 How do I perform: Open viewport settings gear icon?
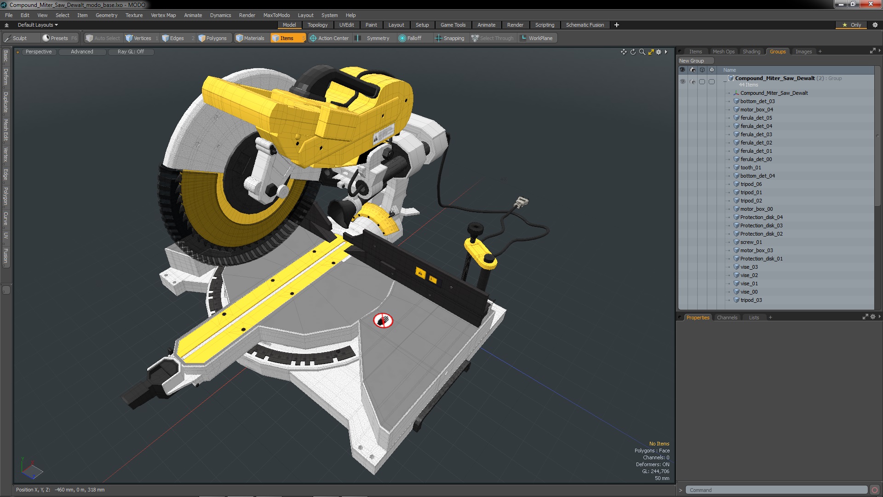click(659, 52)
